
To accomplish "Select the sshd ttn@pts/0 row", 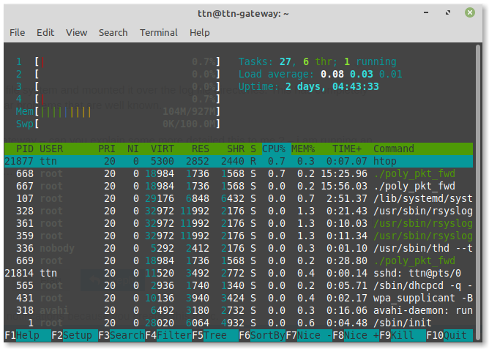I will [x=239, y=274].
